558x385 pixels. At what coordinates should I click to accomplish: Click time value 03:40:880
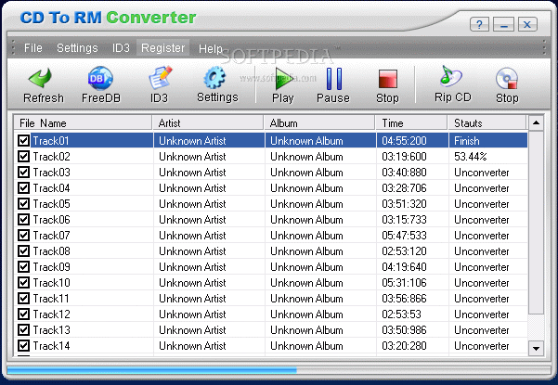click(x=404, y=172)
